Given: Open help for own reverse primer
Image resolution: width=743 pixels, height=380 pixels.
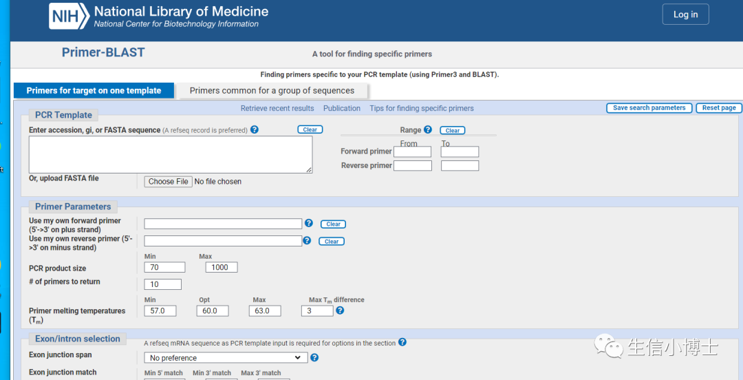Looking at the screenshot, I should pyautogui.click(x=307, y=240).
